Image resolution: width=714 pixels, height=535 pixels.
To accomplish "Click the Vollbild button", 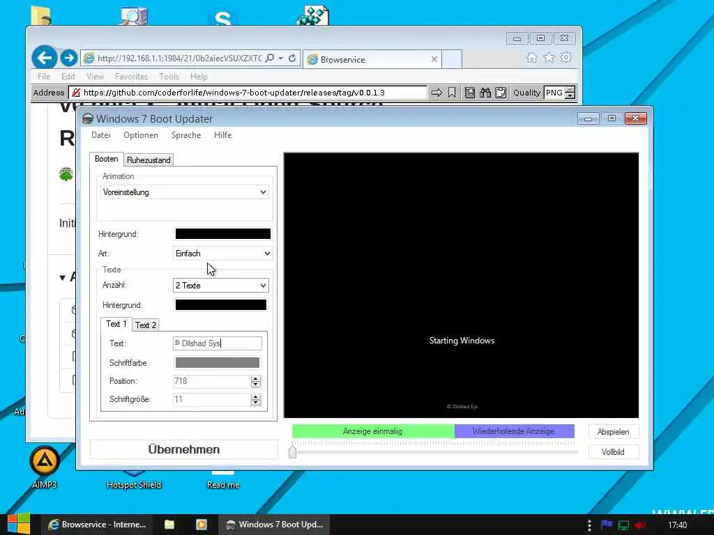I will pos(614,451).
